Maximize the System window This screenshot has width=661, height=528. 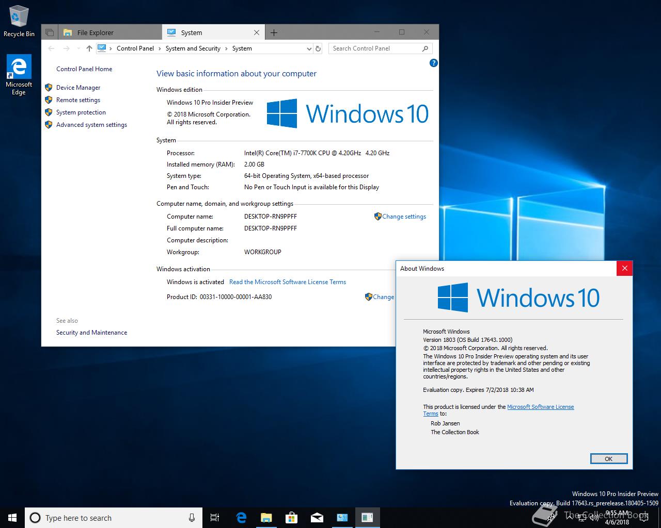pos(402,32)
